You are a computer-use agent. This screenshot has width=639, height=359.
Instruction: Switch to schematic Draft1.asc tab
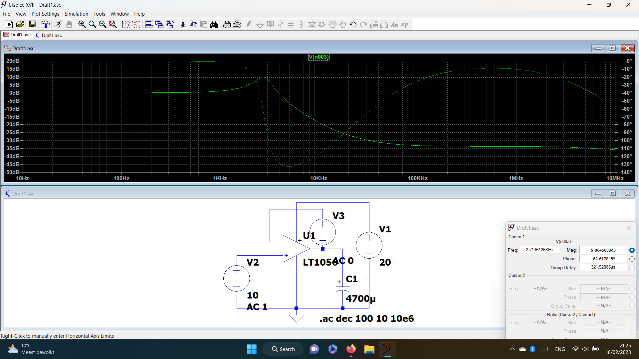pyautogui.click(x=49, y=35)
